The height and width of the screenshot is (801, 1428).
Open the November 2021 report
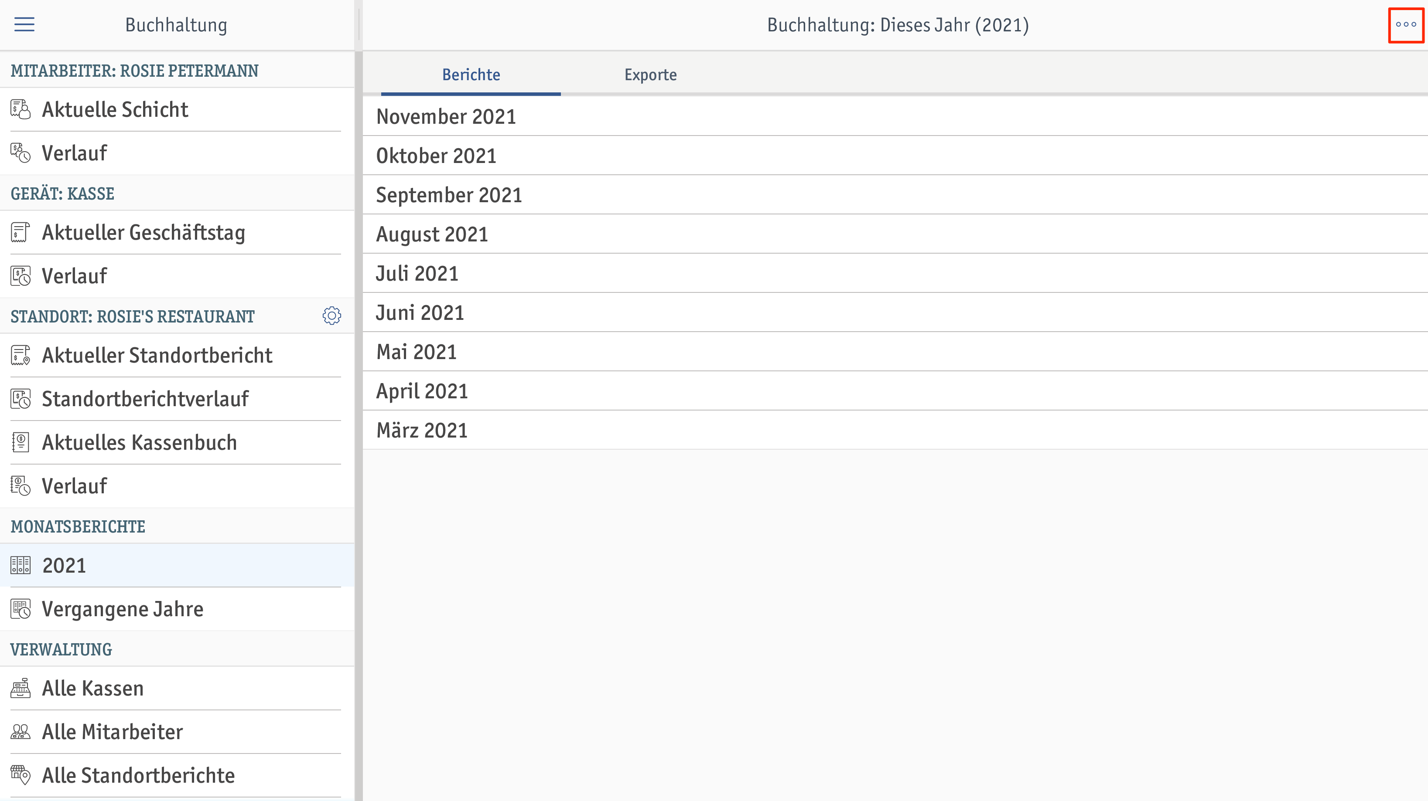point(895,116)
